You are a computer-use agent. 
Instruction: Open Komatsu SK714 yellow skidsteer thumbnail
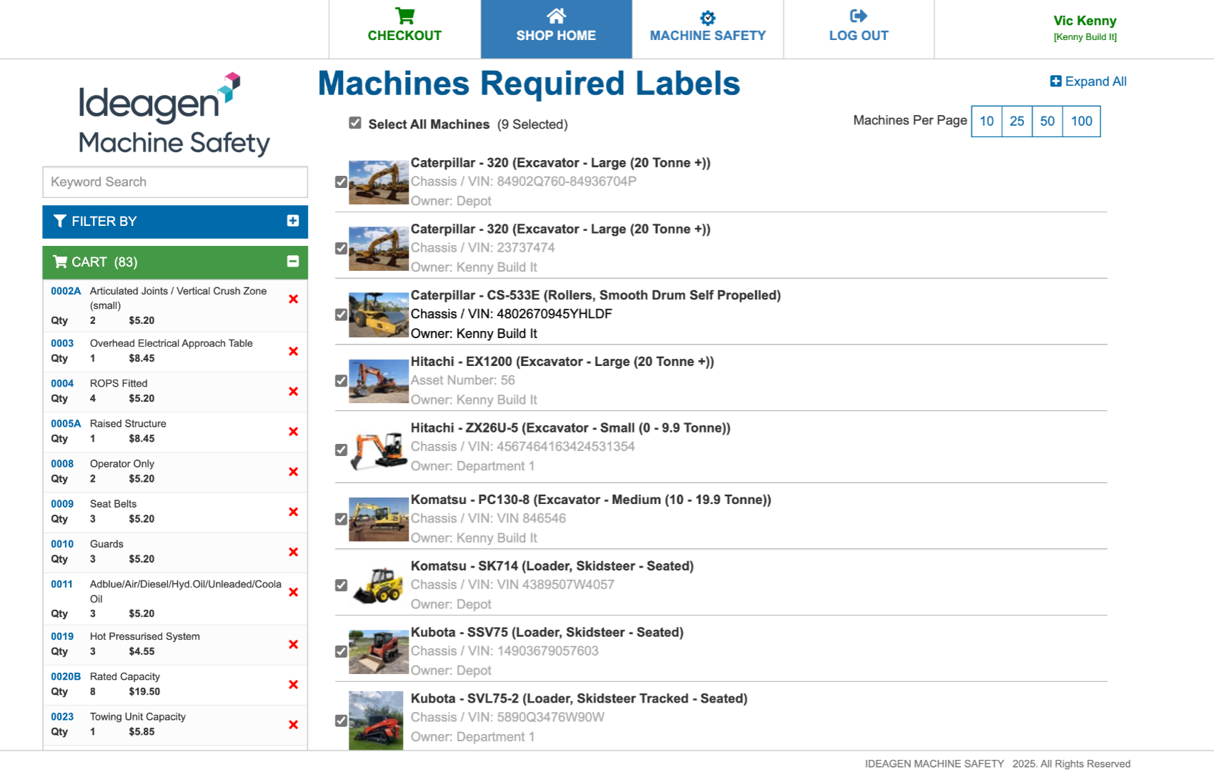tap(379, 585)
